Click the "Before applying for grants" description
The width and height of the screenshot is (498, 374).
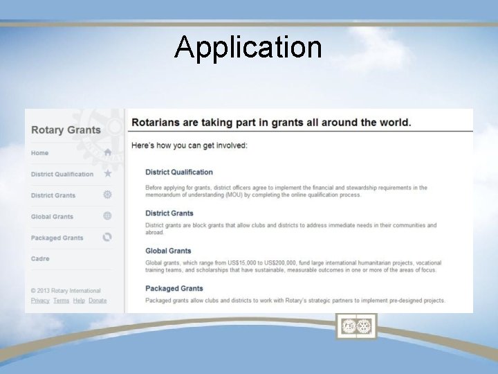[286, 191]
